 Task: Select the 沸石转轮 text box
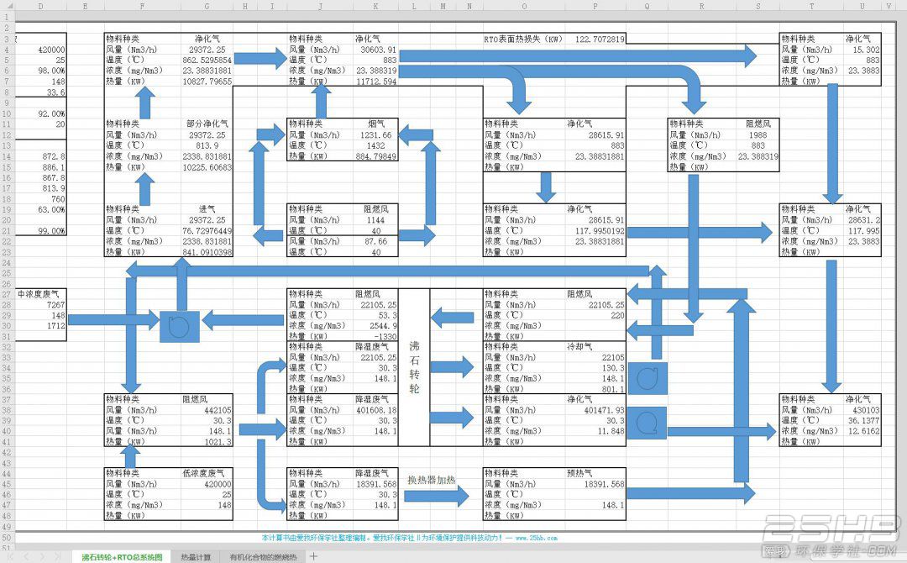414,367
